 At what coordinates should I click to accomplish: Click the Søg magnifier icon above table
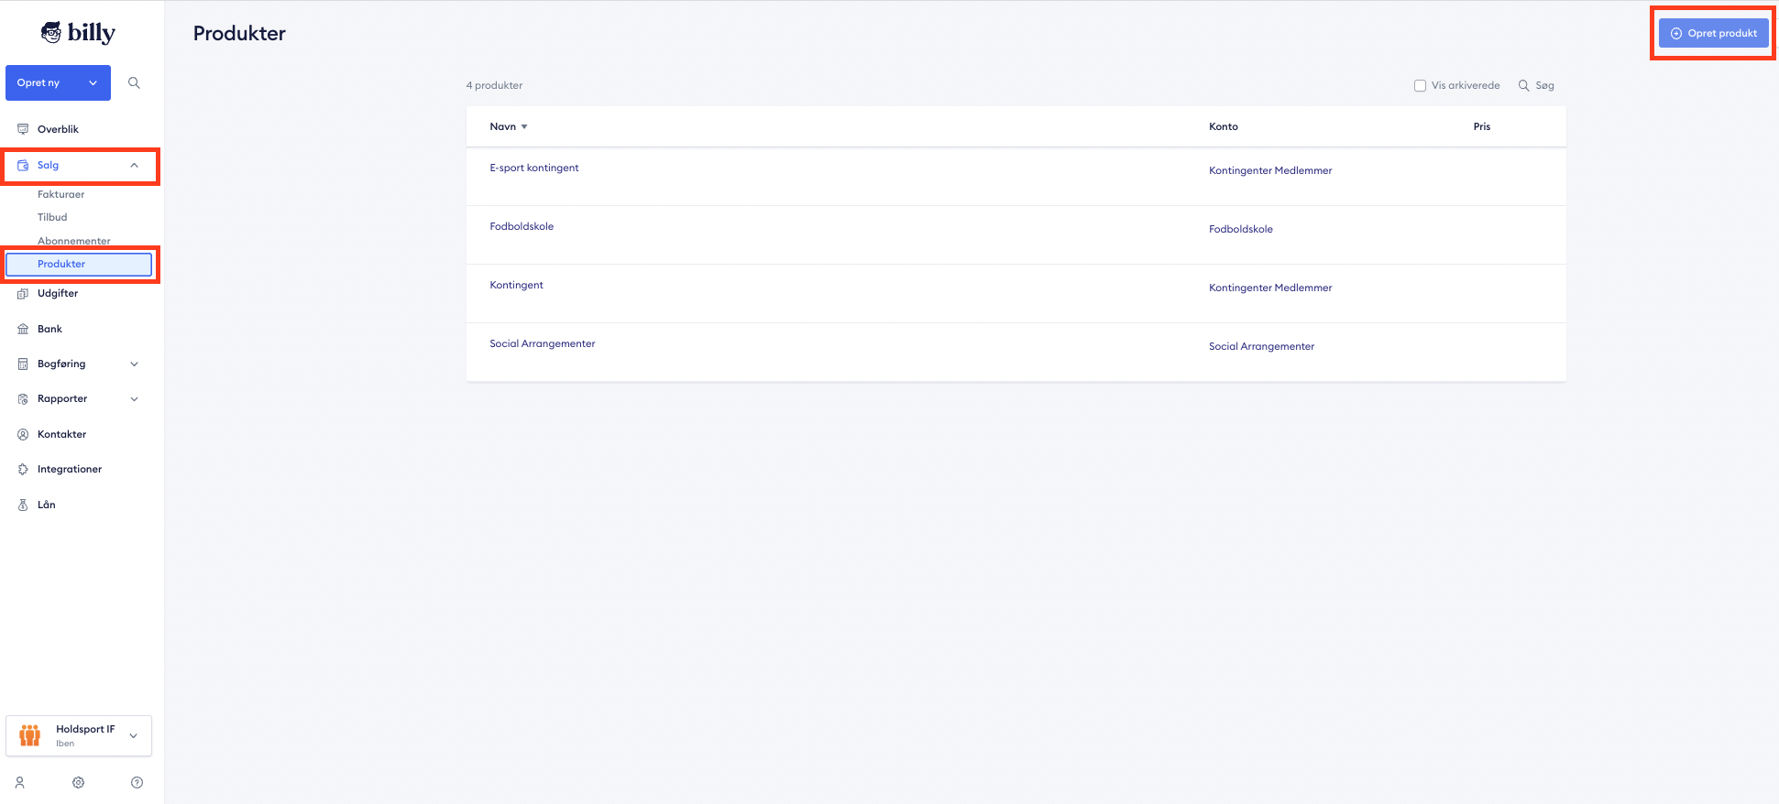click(1523, 85)
